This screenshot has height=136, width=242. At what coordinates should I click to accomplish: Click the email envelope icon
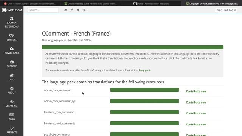coord(66,10)
